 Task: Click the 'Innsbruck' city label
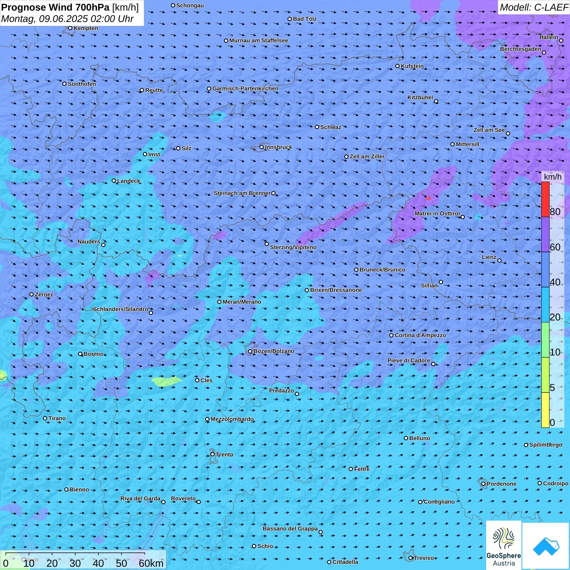point(278,147)
